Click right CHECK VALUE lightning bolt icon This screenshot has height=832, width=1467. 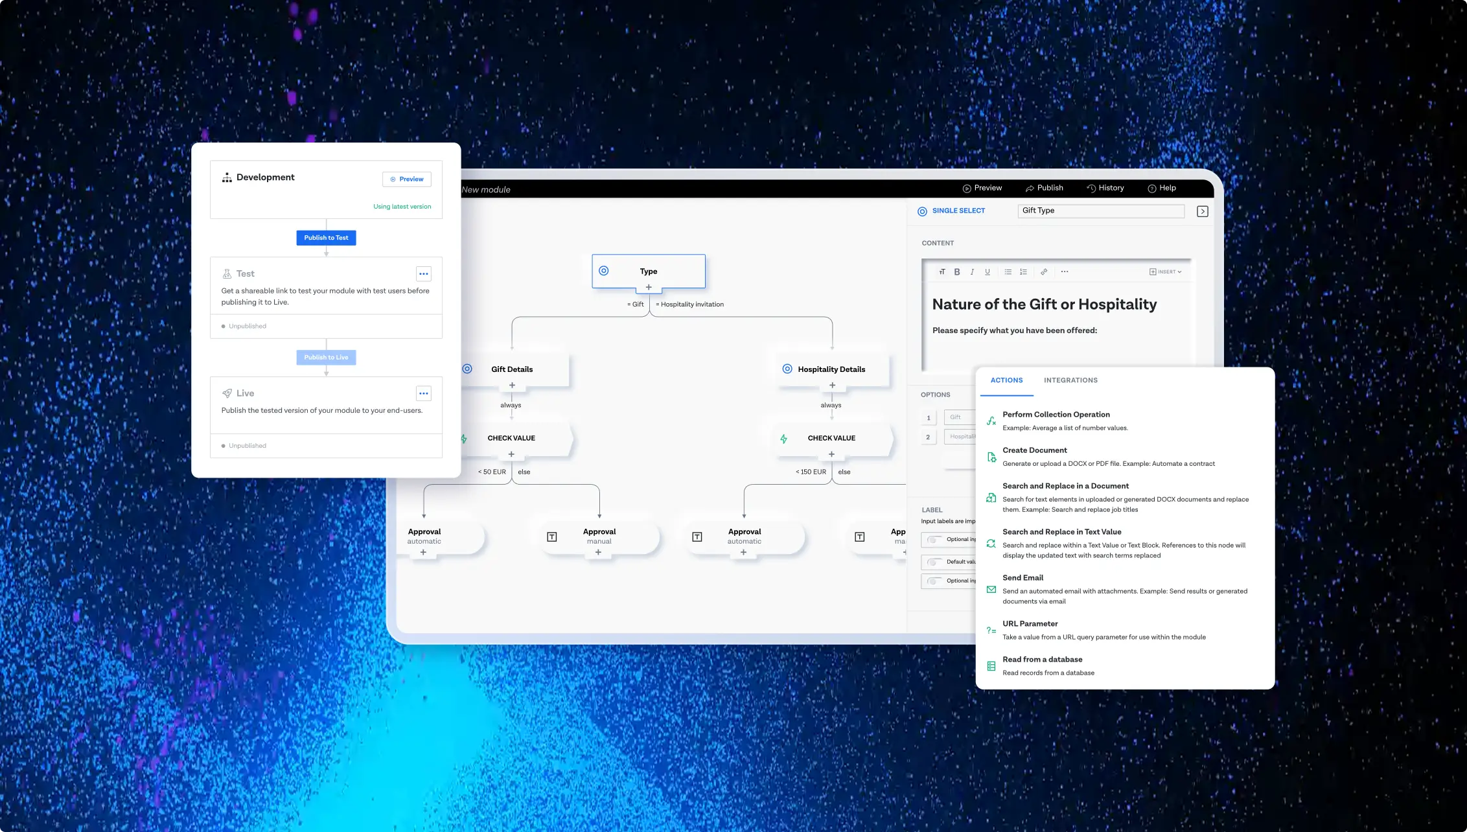point(784,439)
